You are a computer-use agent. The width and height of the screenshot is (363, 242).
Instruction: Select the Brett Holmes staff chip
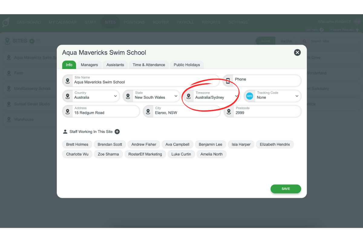(x=77, y=144)
